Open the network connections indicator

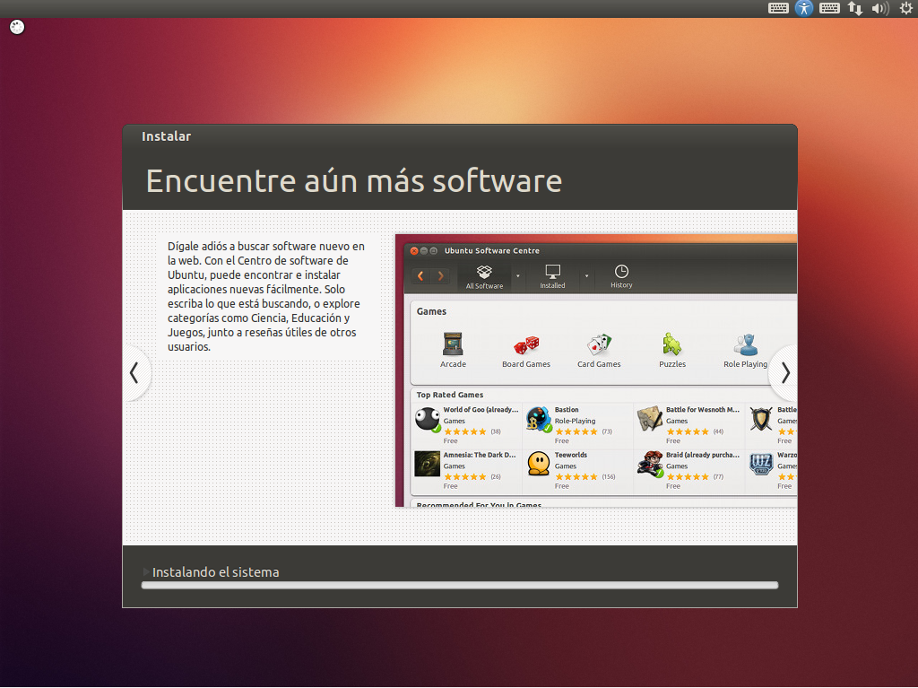pos(855,8)
